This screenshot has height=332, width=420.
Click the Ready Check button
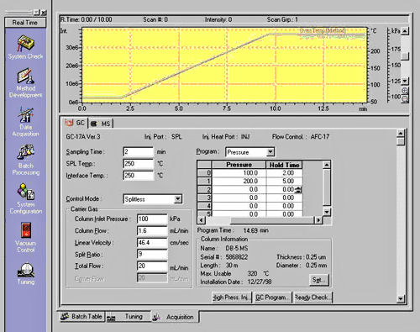[x=312, y=298]
